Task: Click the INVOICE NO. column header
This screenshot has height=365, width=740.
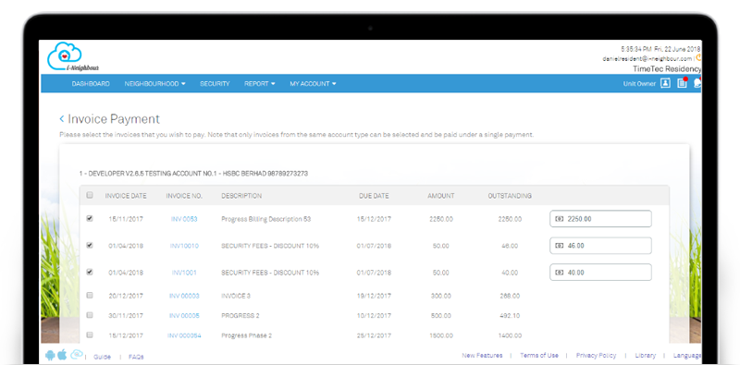Action: pyautogui.click(x=184, y=196)
